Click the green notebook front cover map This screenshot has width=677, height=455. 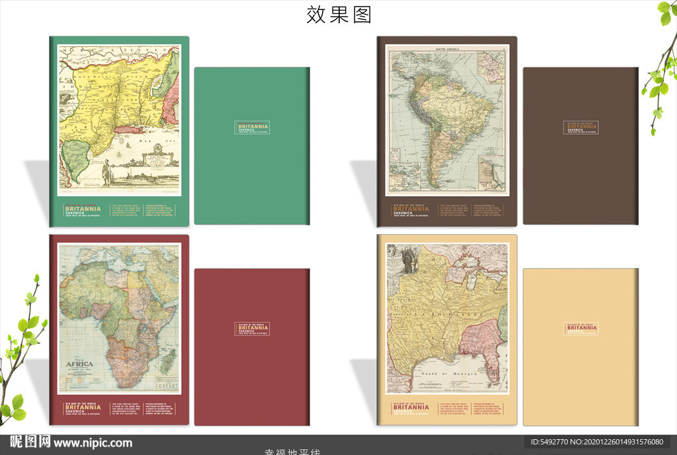pos(119,120)
